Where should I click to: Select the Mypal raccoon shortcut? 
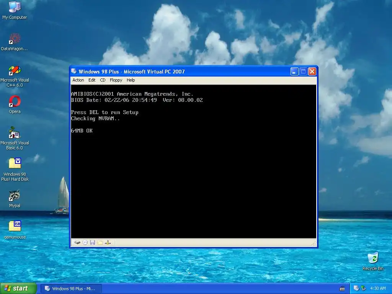(15, 199)
